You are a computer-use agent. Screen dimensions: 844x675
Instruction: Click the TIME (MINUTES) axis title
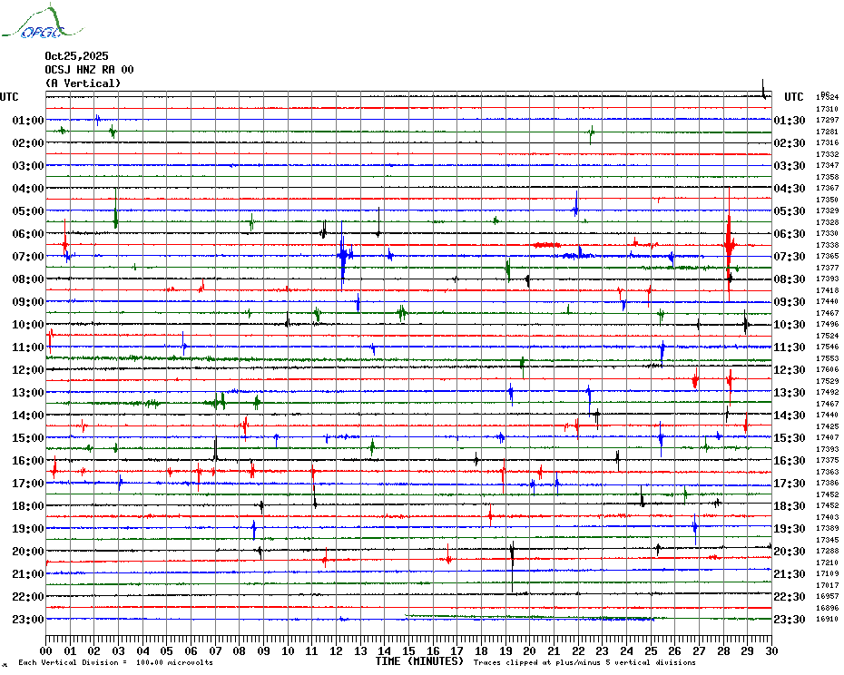418,661
